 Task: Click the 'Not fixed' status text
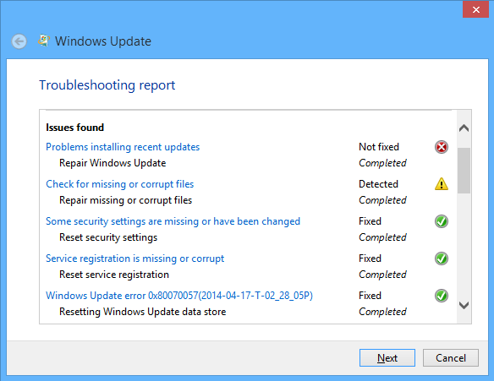(x=379, y=147)
